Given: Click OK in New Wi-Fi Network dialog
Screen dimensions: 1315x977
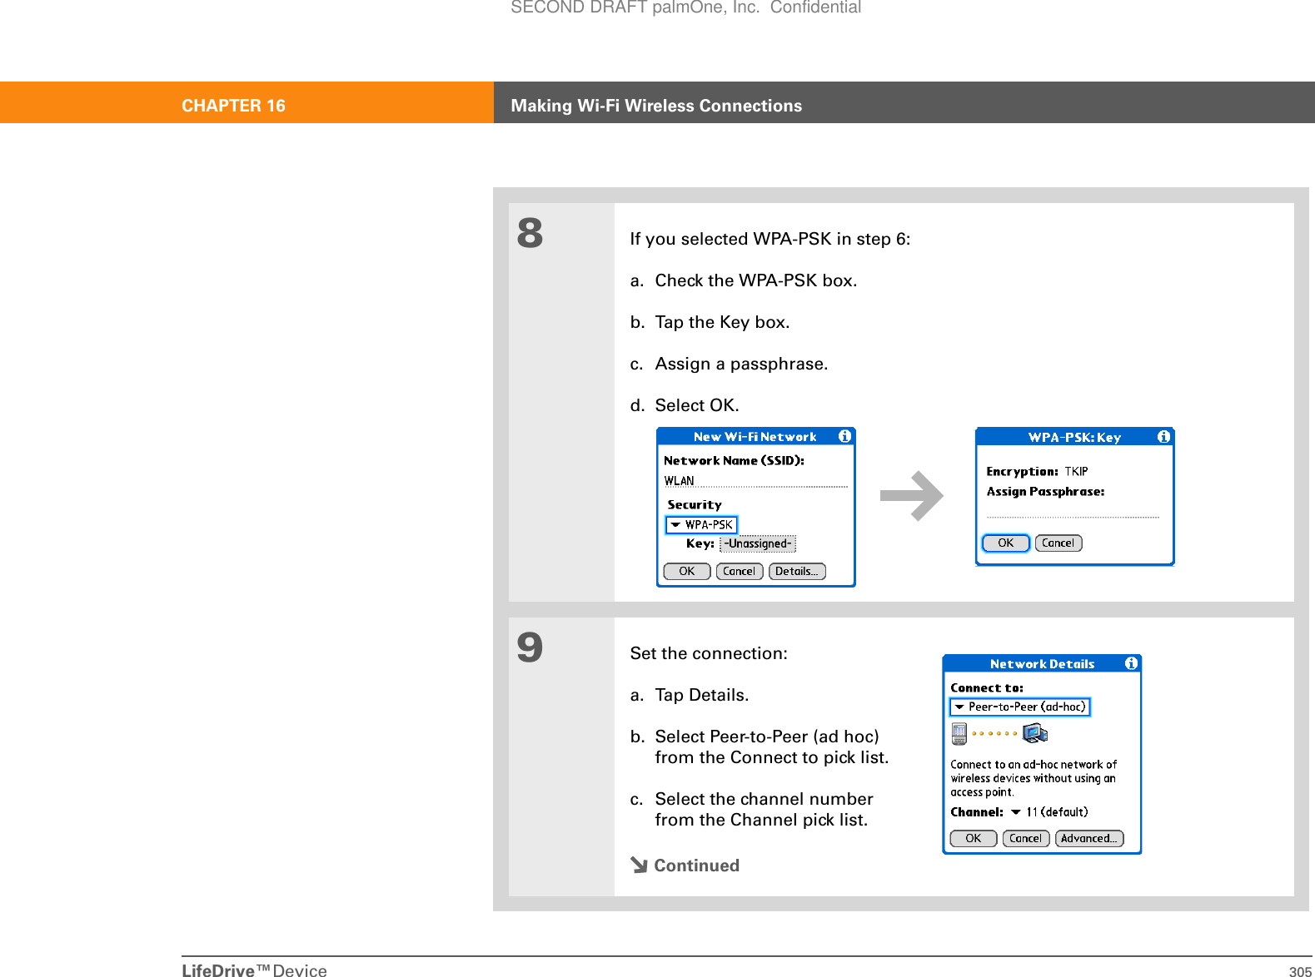Looking at the screenshot, I should tap(687, 571).
